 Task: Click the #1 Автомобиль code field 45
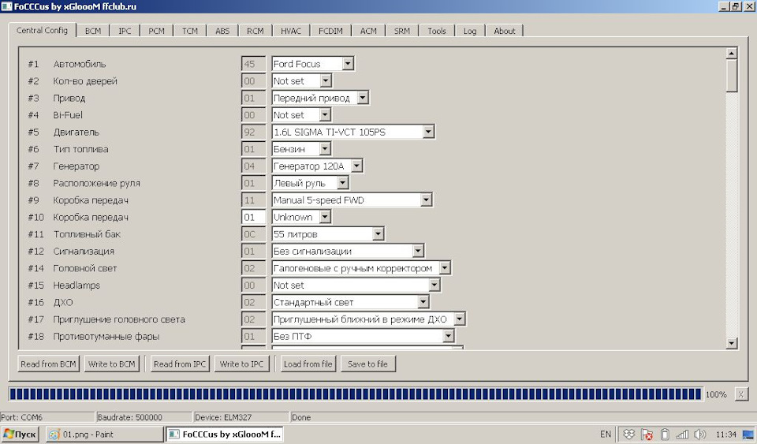point(253,64)
